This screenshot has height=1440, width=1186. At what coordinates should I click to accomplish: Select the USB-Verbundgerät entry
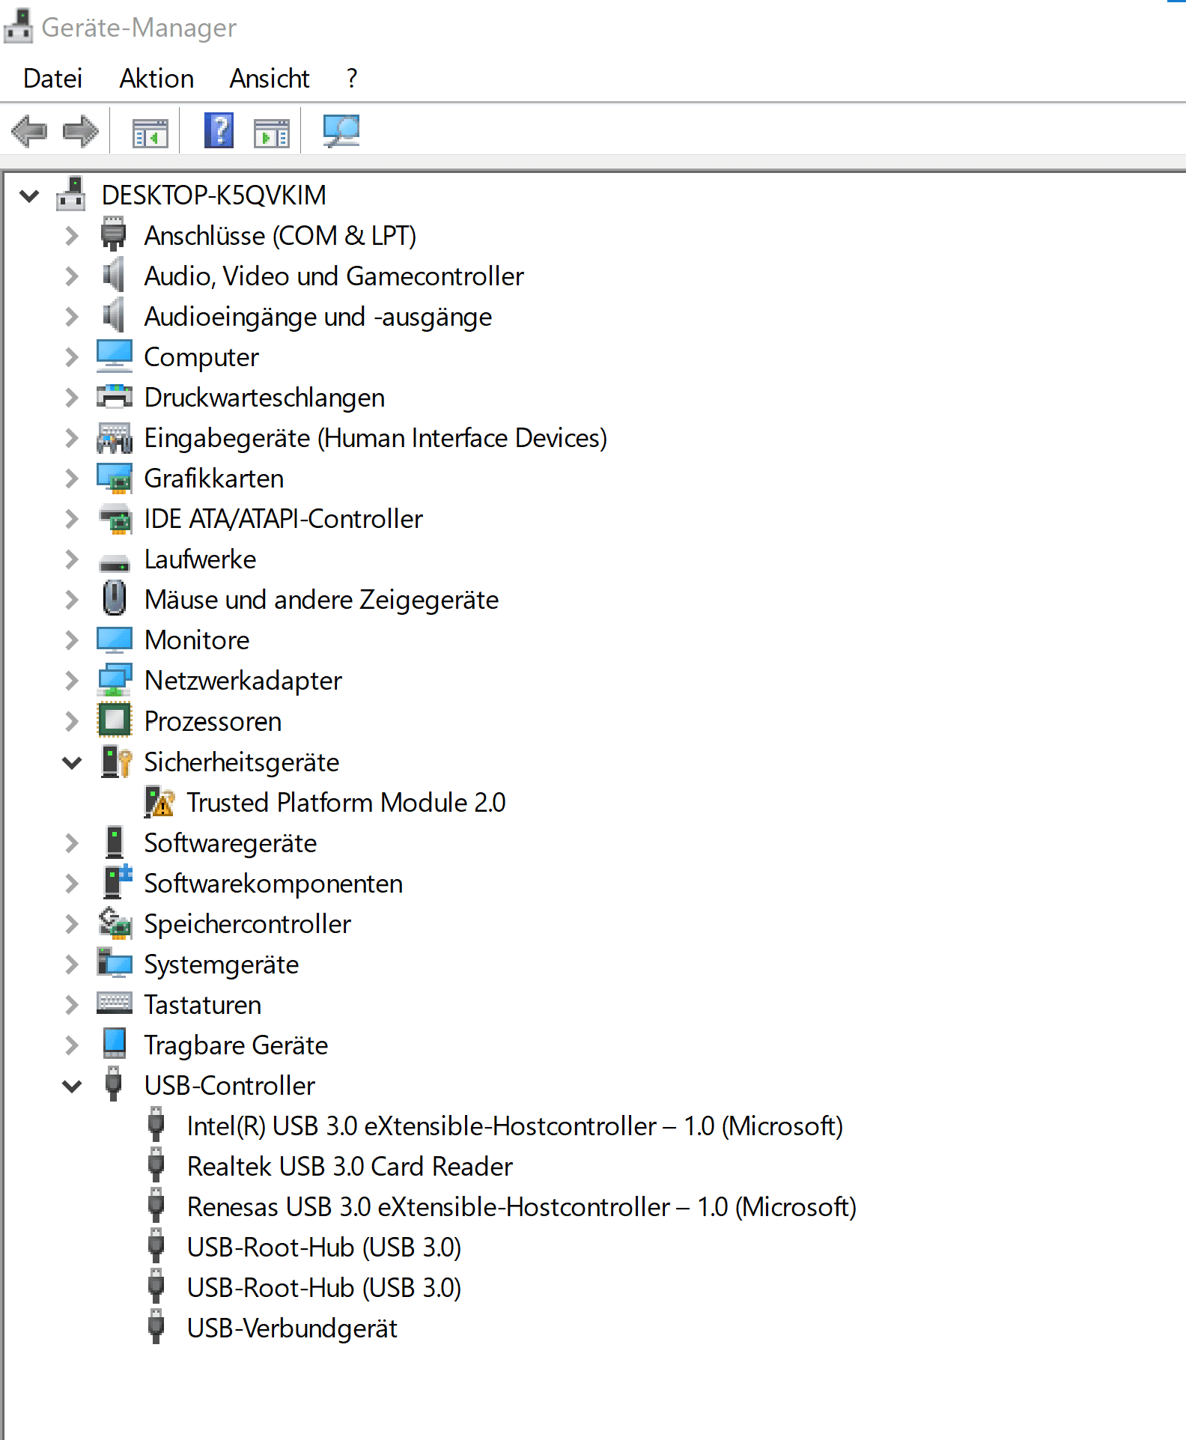[292, 1328]
